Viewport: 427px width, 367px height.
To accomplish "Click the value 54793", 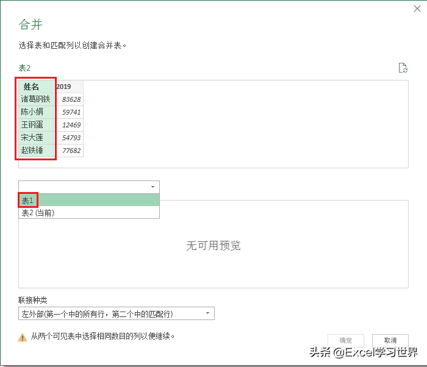I will click(x=71, y=138).
